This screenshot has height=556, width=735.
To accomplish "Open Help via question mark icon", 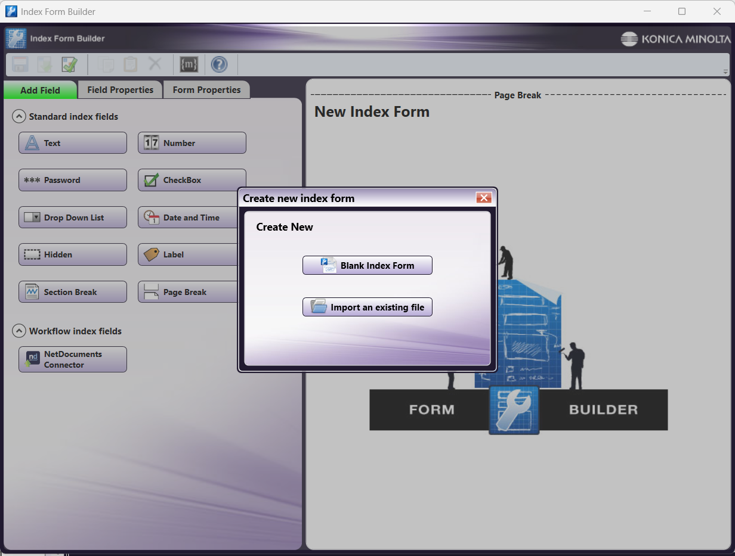I will click(219, 64).
